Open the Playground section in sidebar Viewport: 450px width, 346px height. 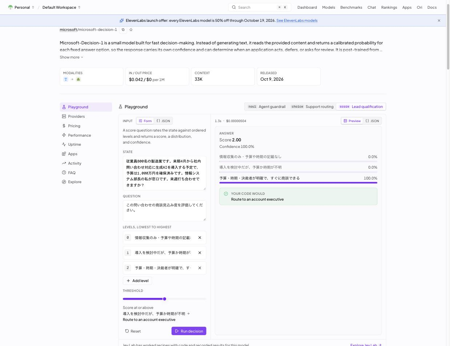click(x=86, y=107)
